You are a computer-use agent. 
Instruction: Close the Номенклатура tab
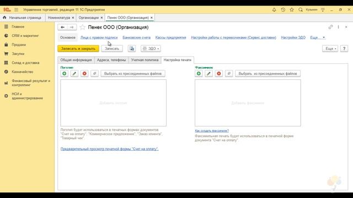coord(73,18)
